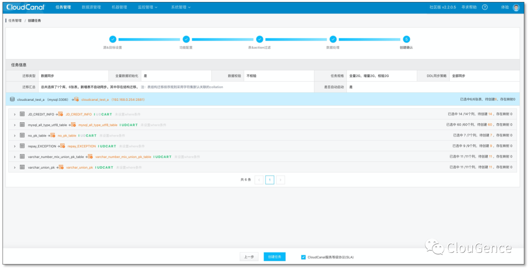Viewport: 529px width, 270px height.
Task: Click orange target table icon in varchar_union_pk row
Action: 61,167
